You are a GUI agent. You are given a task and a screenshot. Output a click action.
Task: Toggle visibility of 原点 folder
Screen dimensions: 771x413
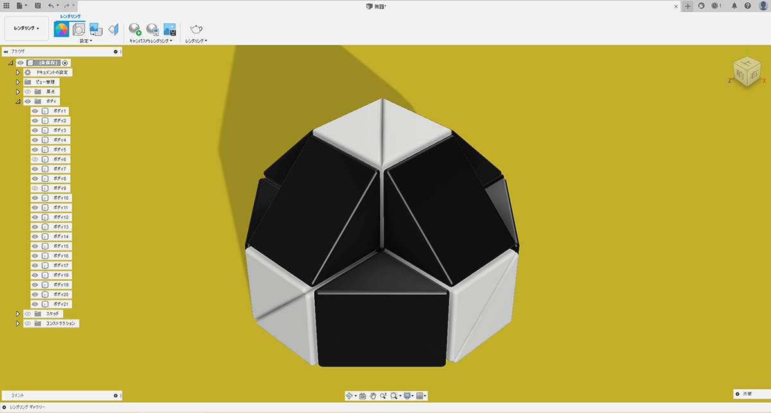(28, 92)
